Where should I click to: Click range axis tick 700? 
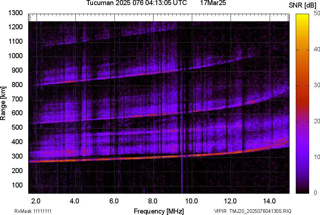click(x=17, y=99)
